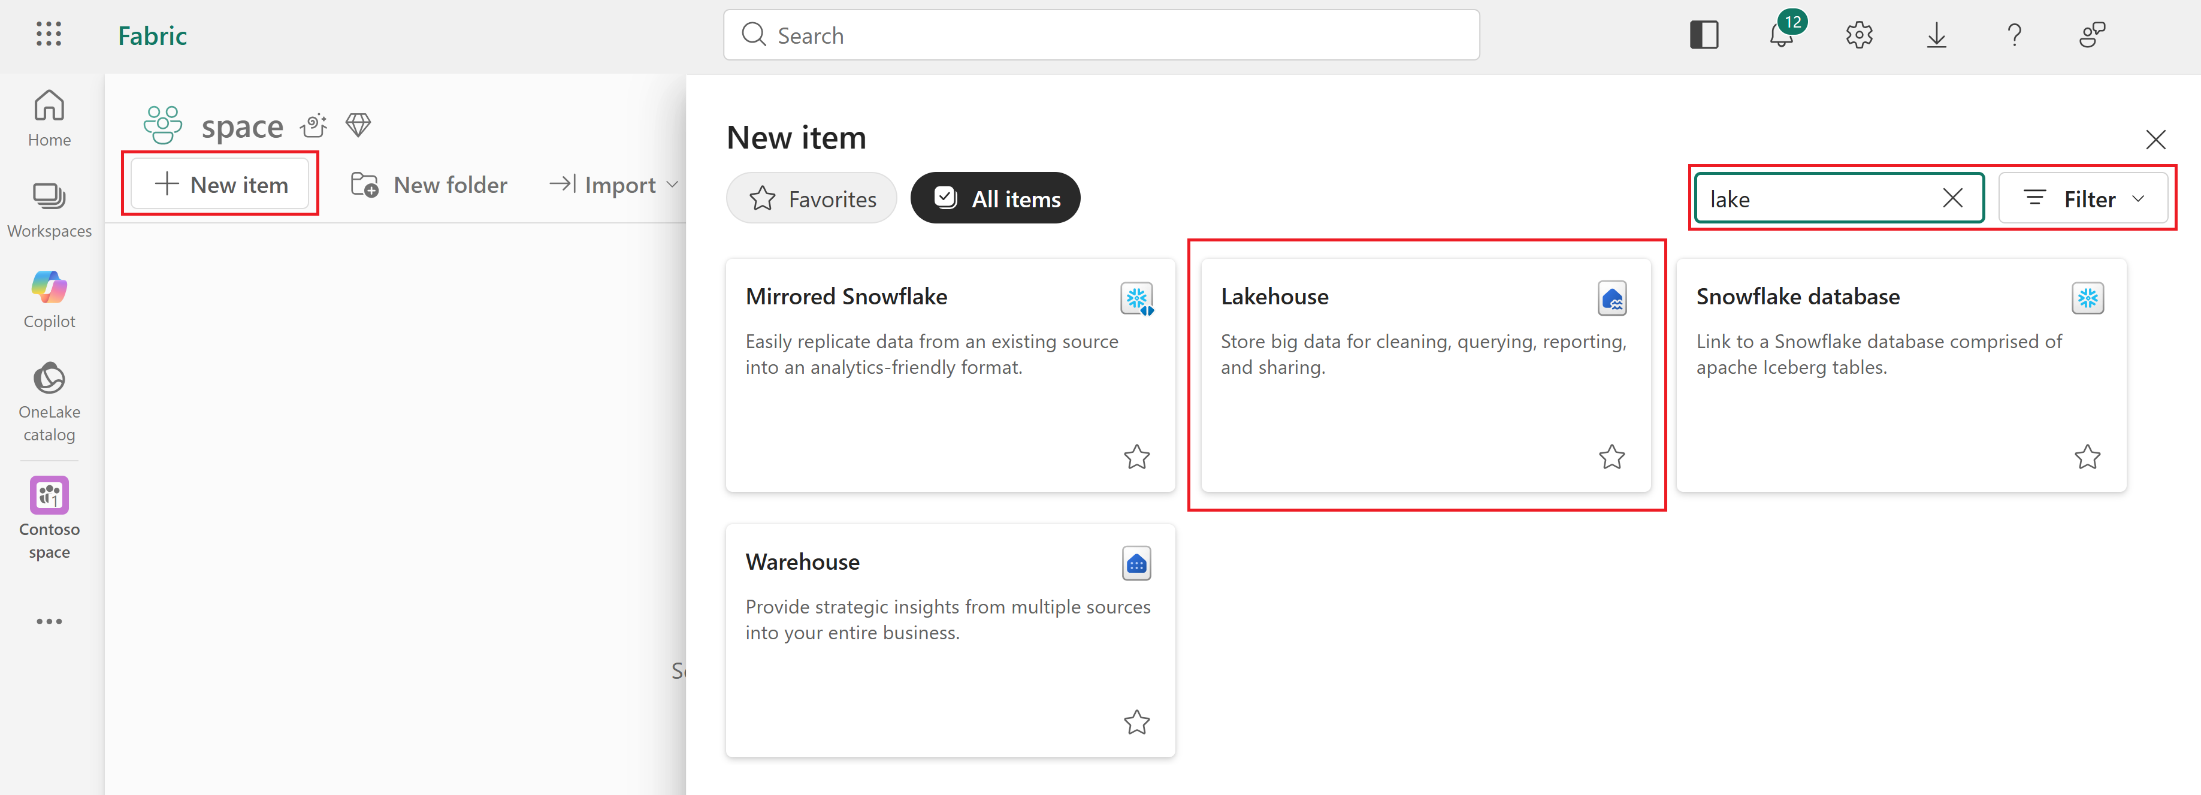2201x795 pixels.
Task: Expand the Import dropdown chevron
Action: coord(672,185)
